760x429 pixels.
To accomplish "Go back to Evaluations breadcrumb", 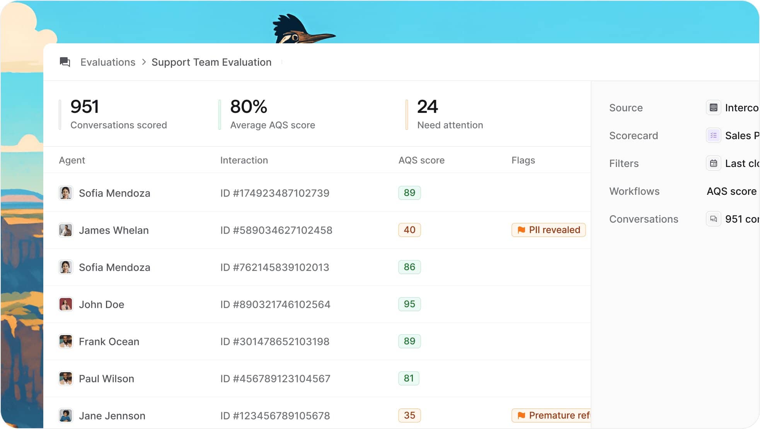I will [x=108, y=62].
